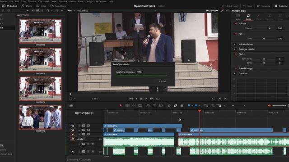Screen dimensions: 289x162
Task: Select the 00000.MTS thumbnail in Media Pool
Action: (40, 31)
